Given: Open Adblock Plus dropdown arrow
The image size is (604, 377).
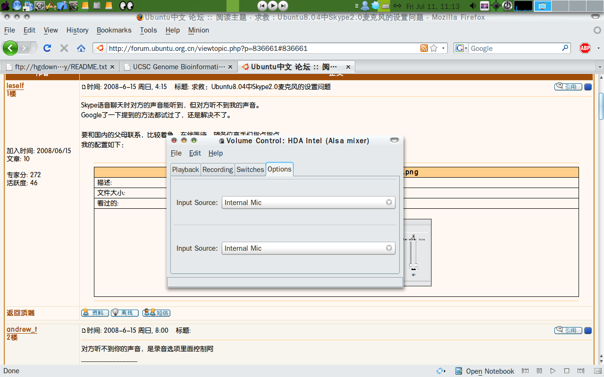Looking at the screenshot, I should tap(598, 48).
